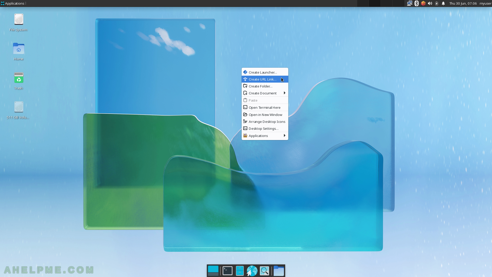Select the 511 GB Volume drive icon
This screenshot has width=492, height=277.
click(18, 107)
